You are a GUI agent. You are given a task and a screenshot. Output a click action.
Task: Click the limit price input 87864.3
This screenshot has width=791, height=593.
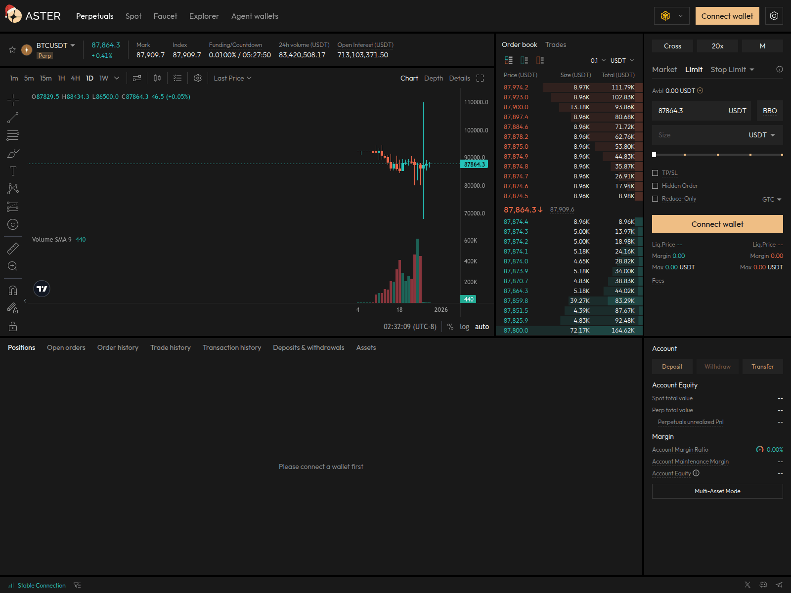(x=702, y=111)
